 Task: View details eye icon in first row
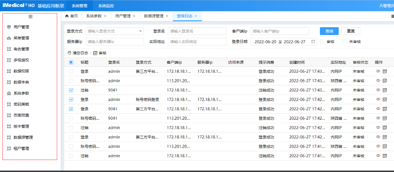pyautogui.click(x=378, y=71)
